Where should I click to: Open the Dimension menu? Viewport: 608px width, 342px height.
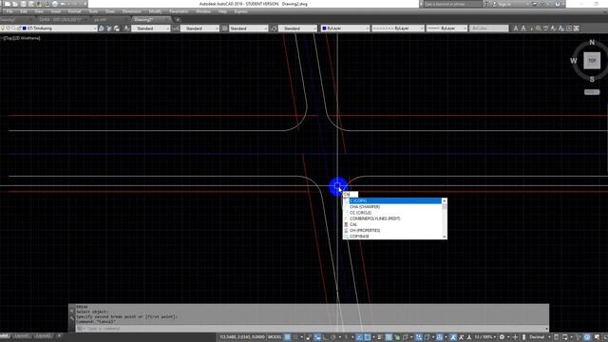[132, 11]
